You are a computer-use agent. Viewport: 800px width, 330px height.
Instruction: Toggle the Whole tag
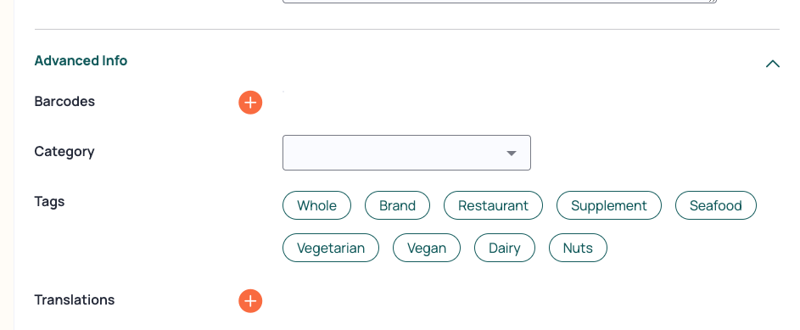pos(316,205)
